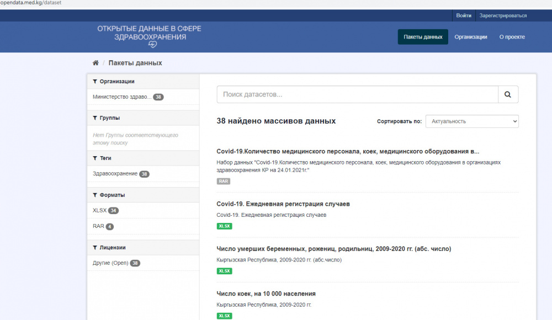Click the home breadcrumb icon
This screenshot has height=320, width=552.
95,63
